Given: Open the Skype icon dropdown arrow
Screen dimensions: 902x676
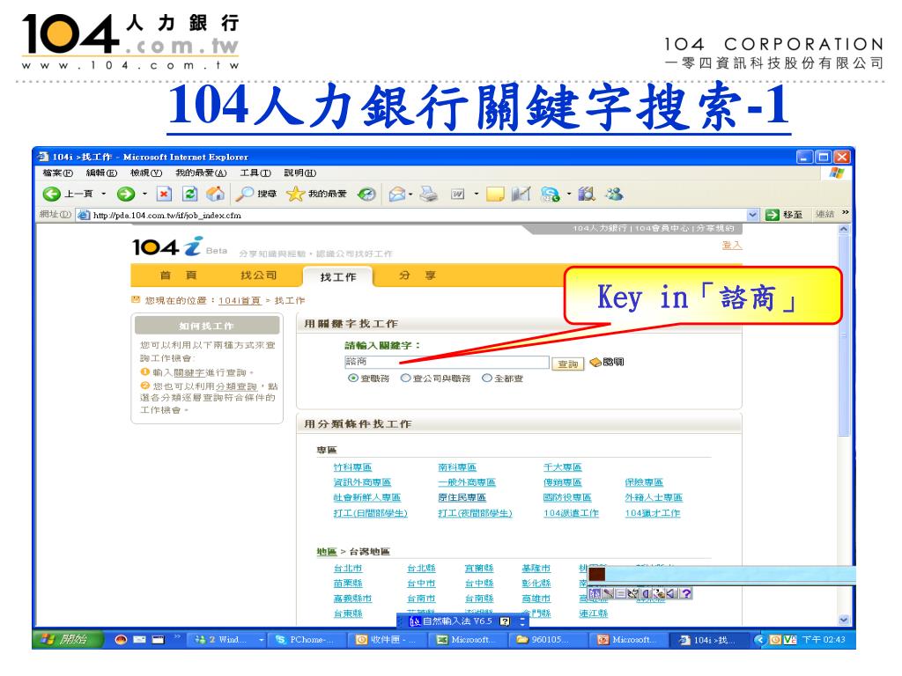Looking at the screenshot, I should (569, 195).
